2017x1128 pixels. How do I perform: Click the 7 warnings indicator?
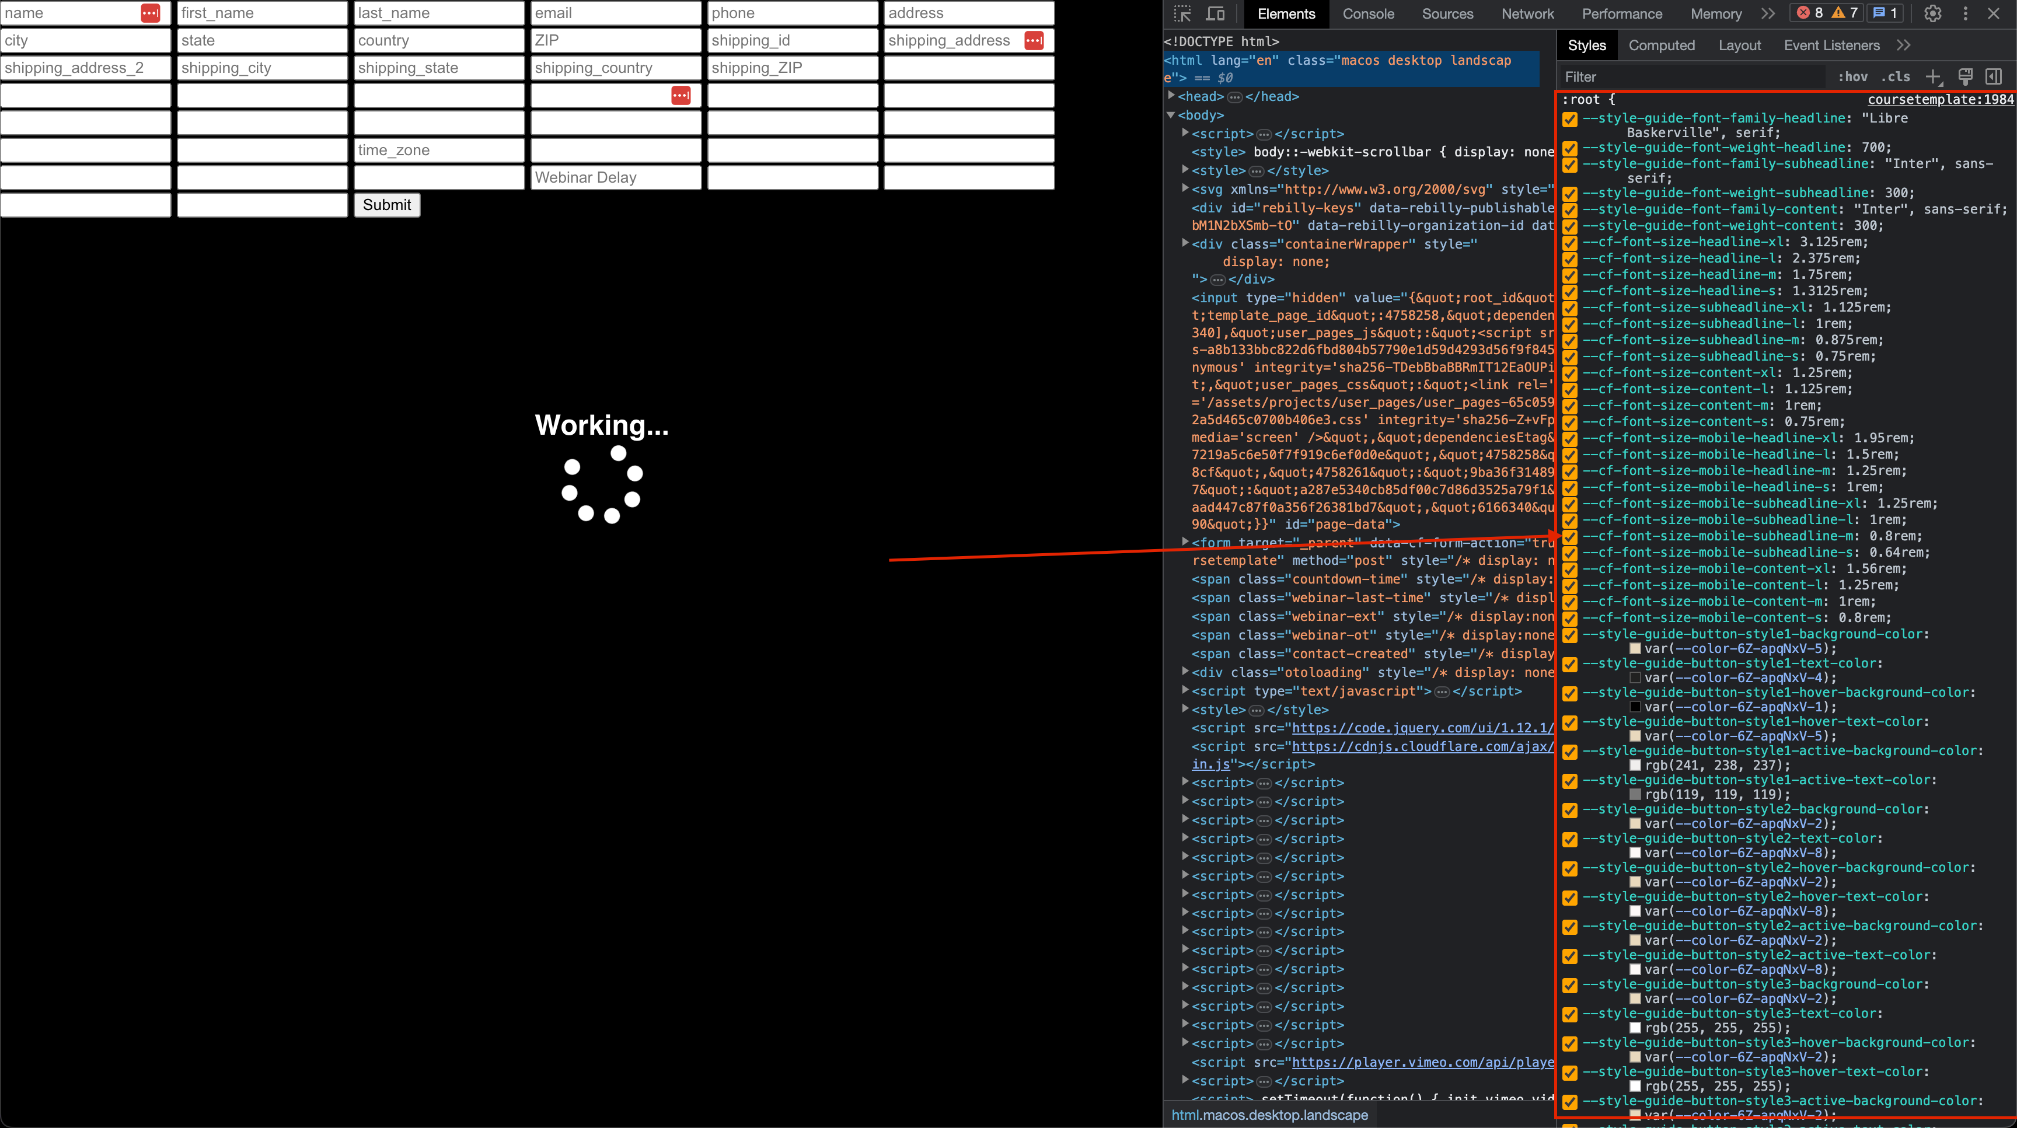click(x=1844, y=12)
